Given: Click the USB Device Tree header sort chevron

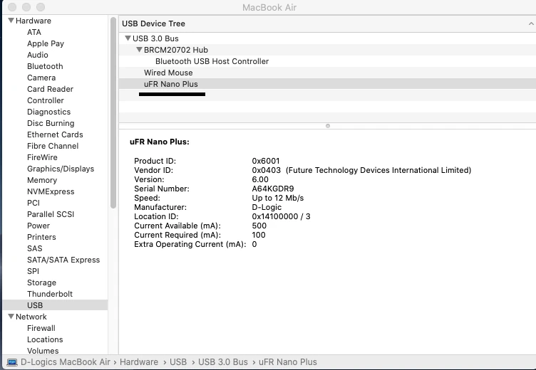Looking at the screenshot, I should tap(531, 23).
